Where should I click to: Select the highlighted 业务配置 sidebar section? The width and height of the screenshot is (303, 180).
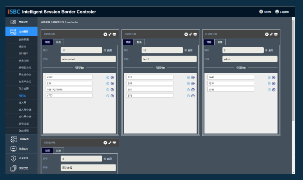point(22,31)
